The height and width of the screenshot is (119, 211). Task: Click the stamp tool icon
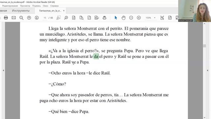pyautogui.click(x=105, y=18)
